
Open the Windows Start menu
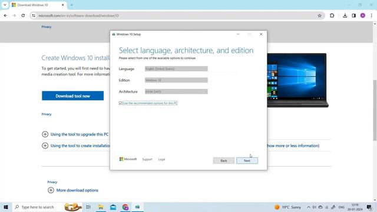(6, 207)
